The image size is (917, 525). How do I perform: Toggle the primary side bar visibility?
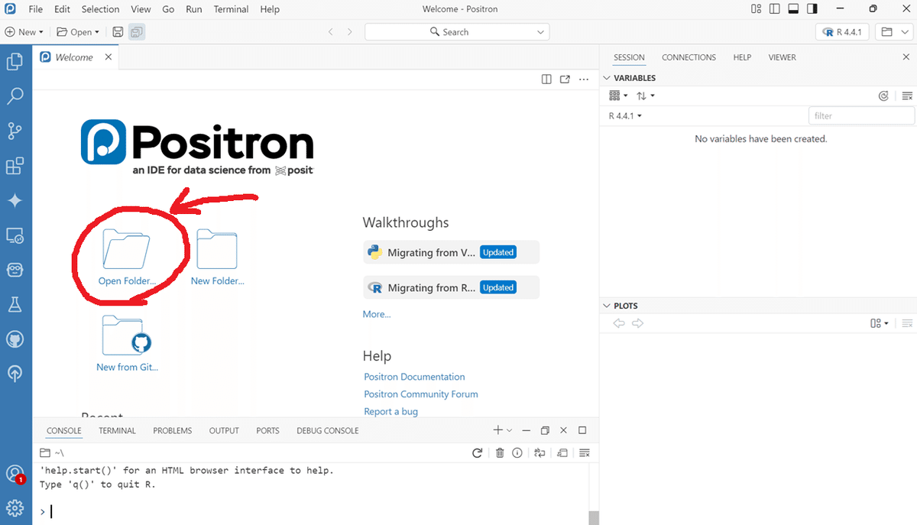tap(774, 8)
